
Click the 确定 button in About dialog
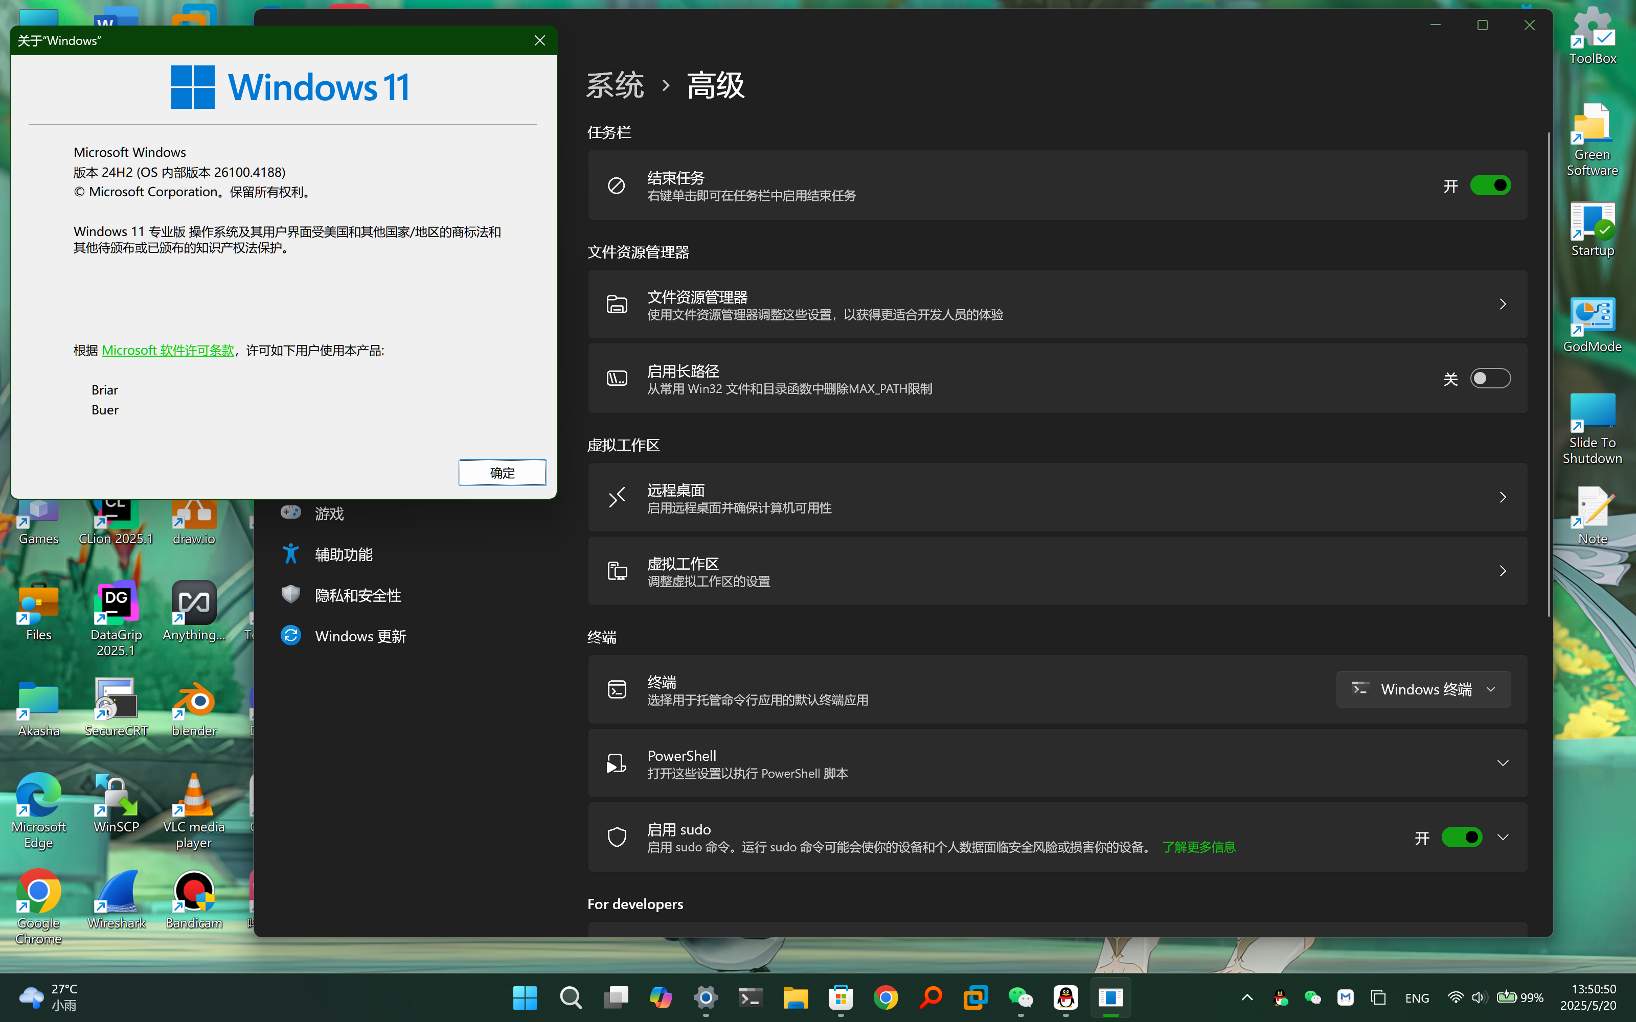[502, 473]
